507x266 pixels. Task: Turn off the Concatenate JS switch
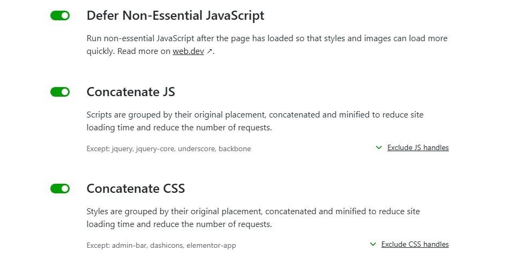point(60,92)
